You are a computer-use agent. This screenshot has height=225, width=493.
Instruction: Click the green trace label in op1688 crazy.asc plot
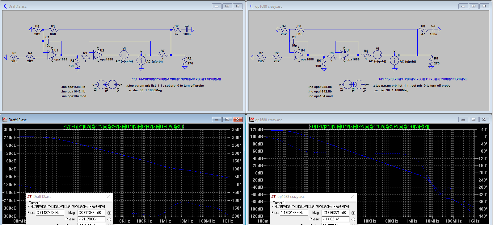click(x=370, y=126)
